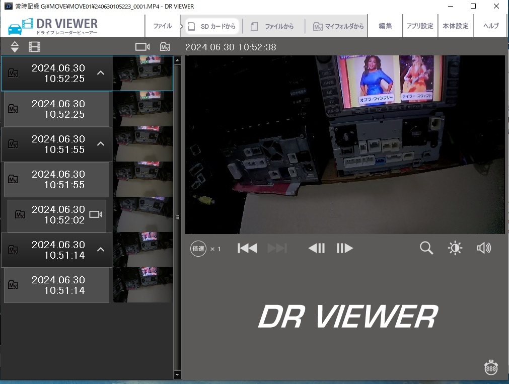Toggle the camera filter icon above list

pos(142,47)
